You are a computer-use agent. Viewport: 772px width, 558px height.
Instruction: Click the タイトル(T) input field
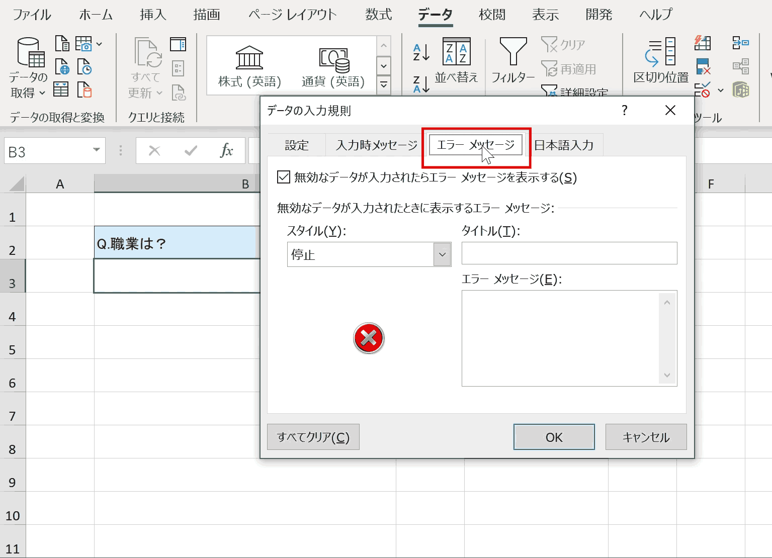(569, 253)
